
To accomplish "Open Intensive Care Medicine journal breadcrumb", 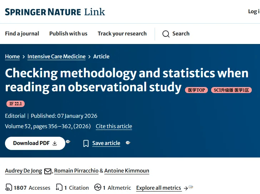I will 56,57.
